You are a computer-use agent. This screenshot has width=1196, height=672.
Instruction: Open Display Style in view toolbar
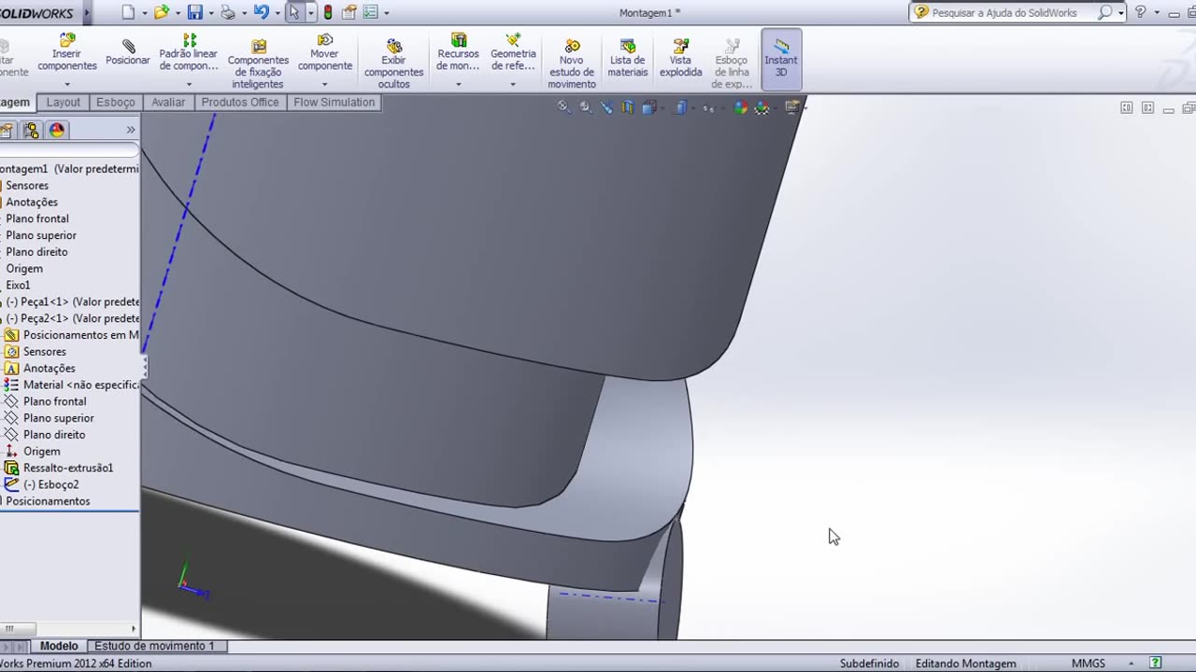click(681, 107)
